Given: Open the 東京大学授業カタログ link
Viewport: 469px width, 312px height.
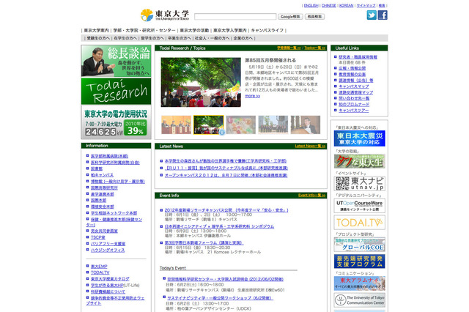Looking at the screenshot, I should (110, 279).
